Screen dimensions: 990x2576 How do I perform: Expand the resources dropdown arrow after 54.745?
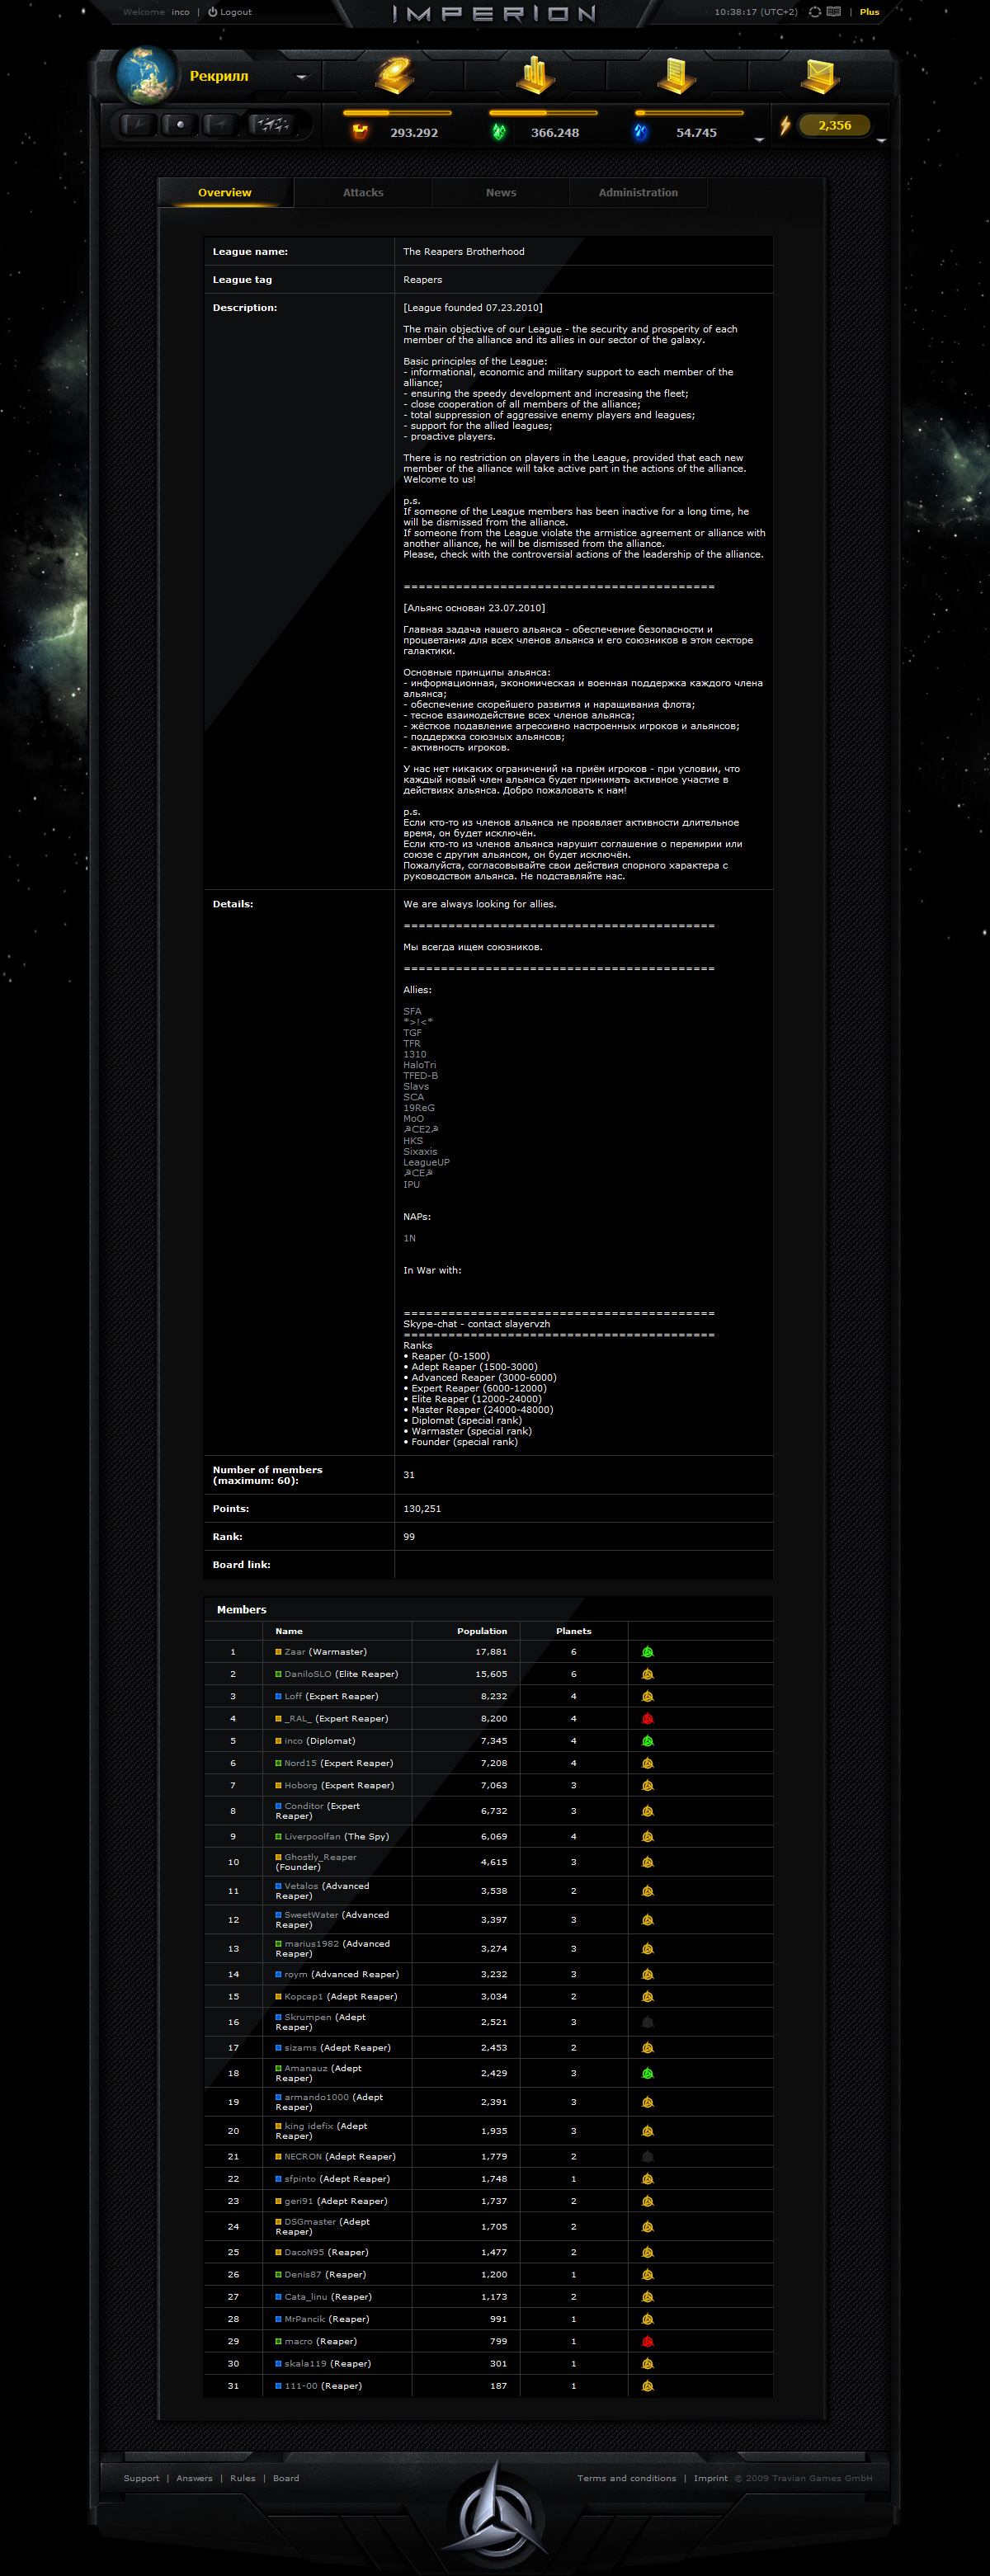(x=759, y=140)
